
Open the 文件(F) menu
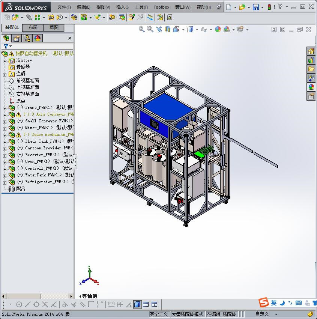[x=64, y=7]
